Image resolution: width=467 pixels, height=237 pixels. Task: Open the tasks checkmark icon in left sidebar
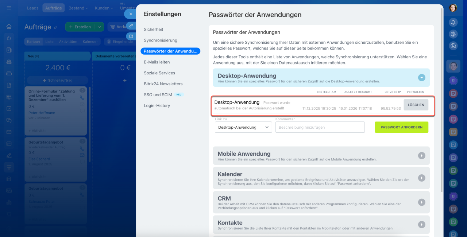tap(9, 108)
